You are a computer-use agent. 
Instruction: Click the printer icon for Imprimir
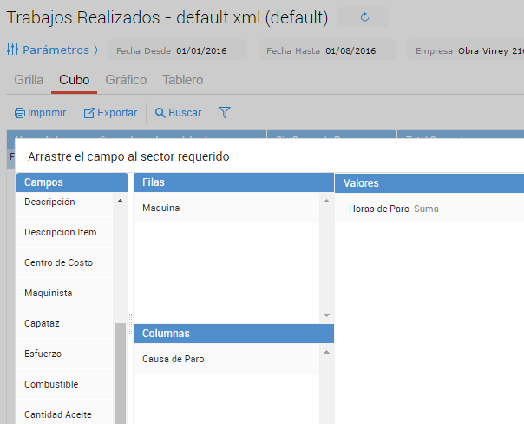click(x=20, y=113)
